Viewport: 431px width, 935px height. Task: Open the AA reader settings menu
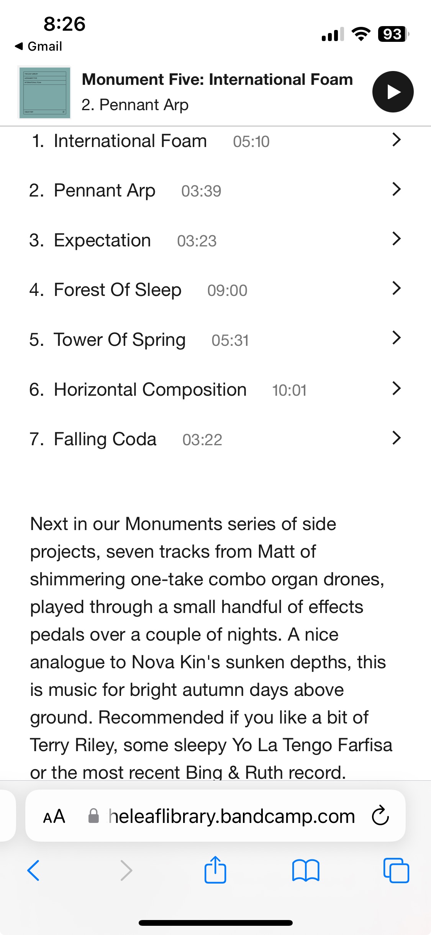54,816
